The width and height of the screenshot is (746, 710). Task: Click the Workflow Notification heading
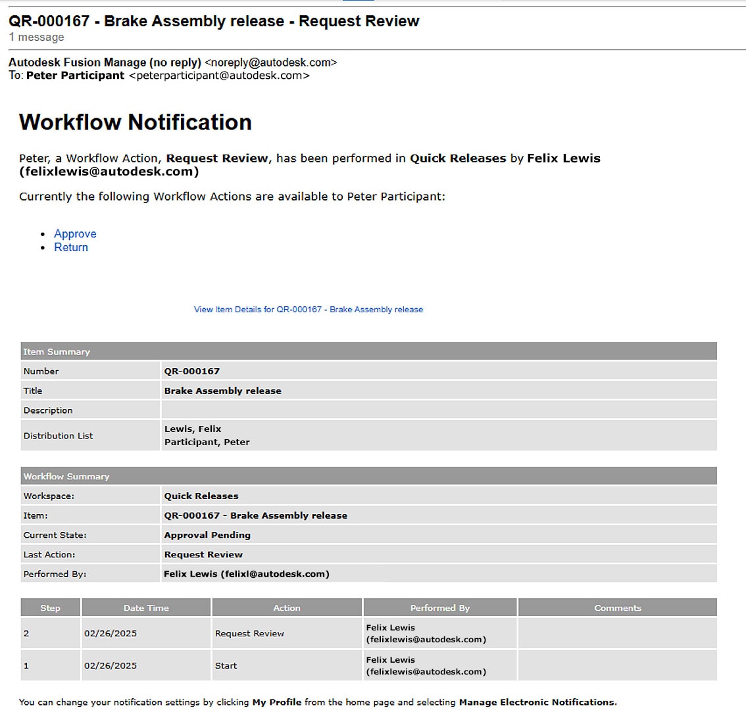[x=136, y=122]
